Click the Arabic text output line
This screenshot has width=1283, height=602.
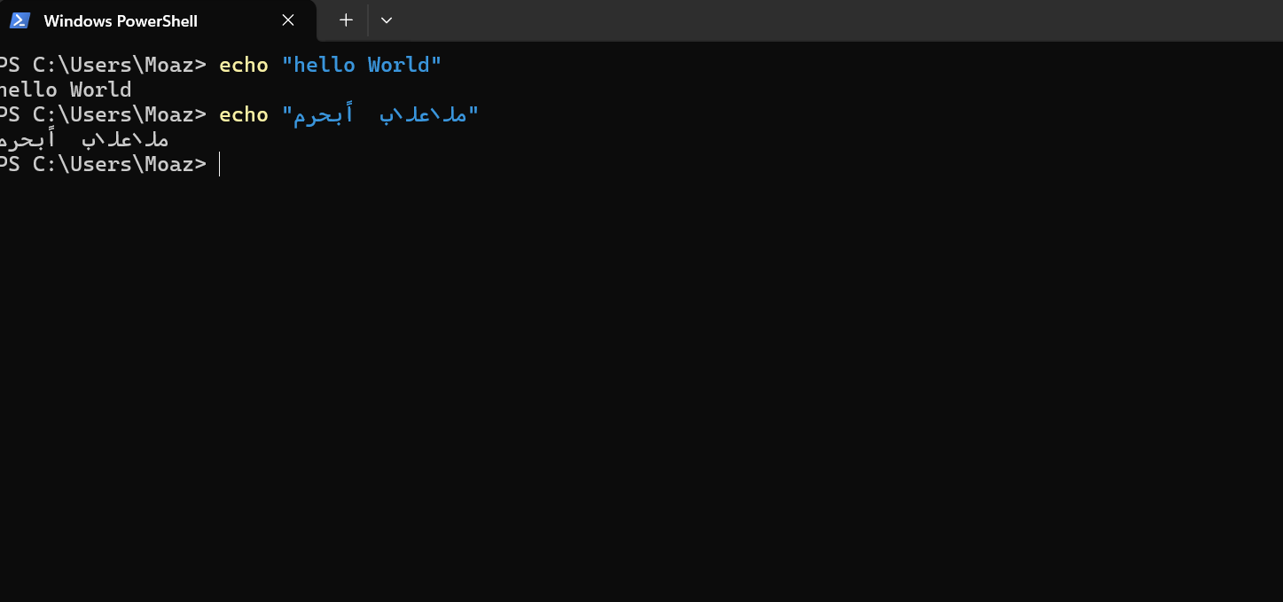84,139
